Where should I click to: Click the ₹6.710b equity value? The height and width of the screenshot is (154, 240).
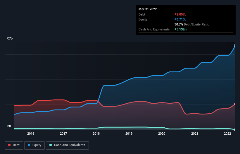180,19
